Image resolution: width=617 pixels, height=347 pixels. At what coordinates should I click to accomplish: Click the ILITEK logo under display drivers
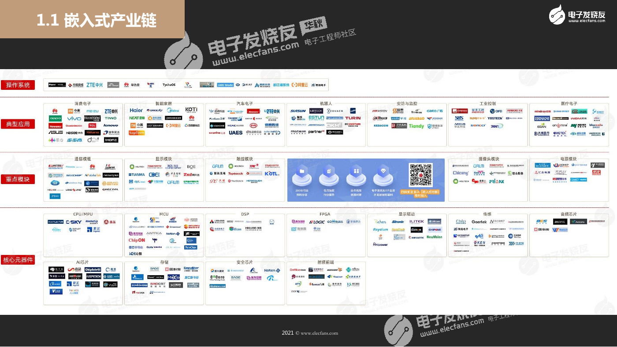point(416,221)
